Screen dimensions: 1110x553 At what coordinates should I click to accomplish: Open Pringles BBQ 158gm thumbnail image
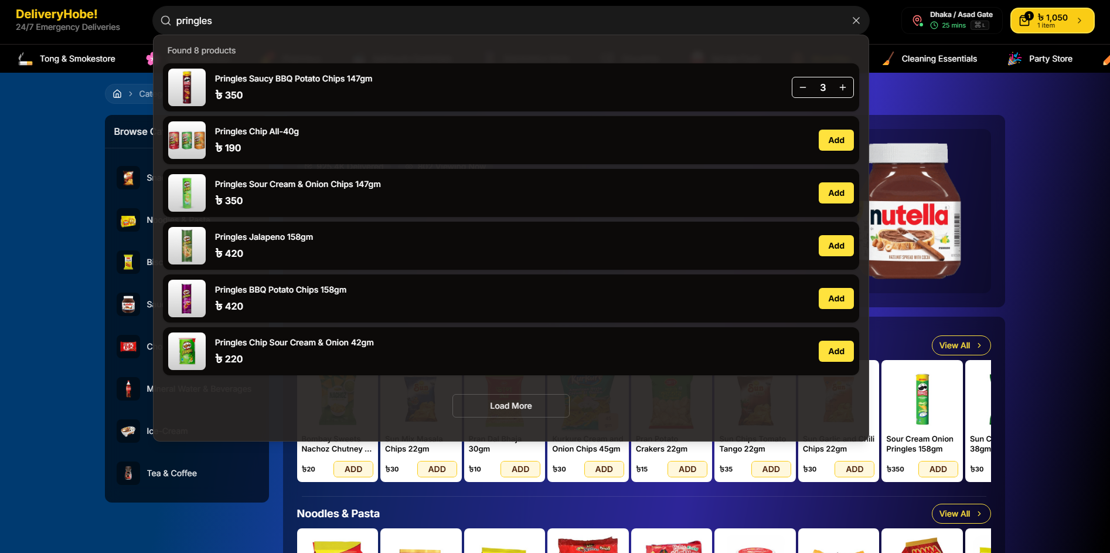(187, 298)
